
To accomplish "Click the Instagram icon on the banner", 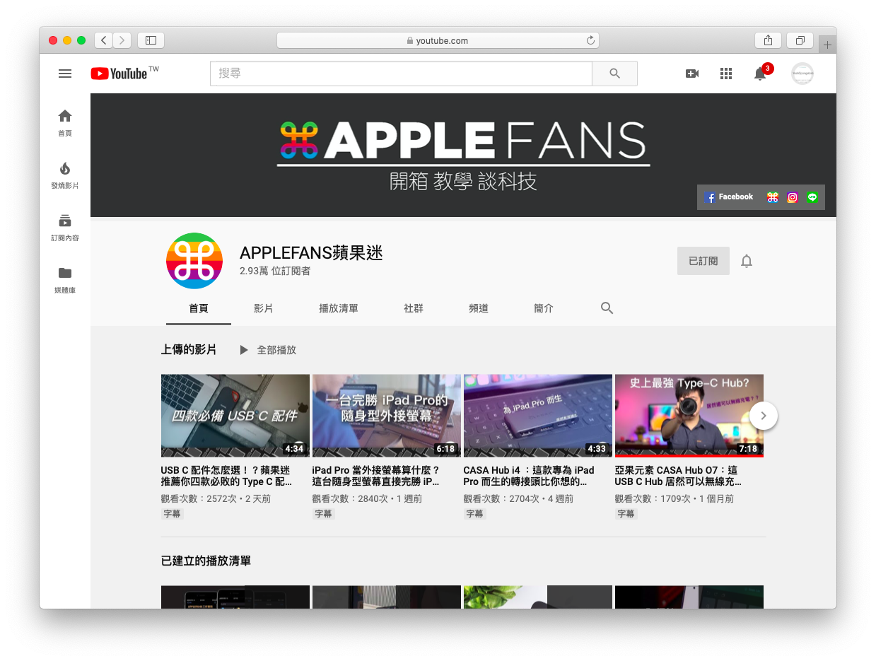I will (x=793, y=198).
